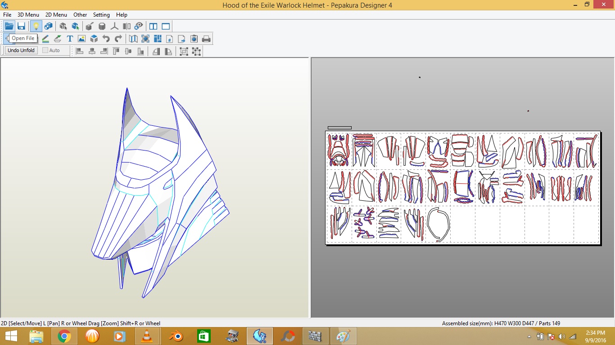This screenshot has height=345, width=615.
Task: Click the ungroup parts icon
Action: point(196,51)
